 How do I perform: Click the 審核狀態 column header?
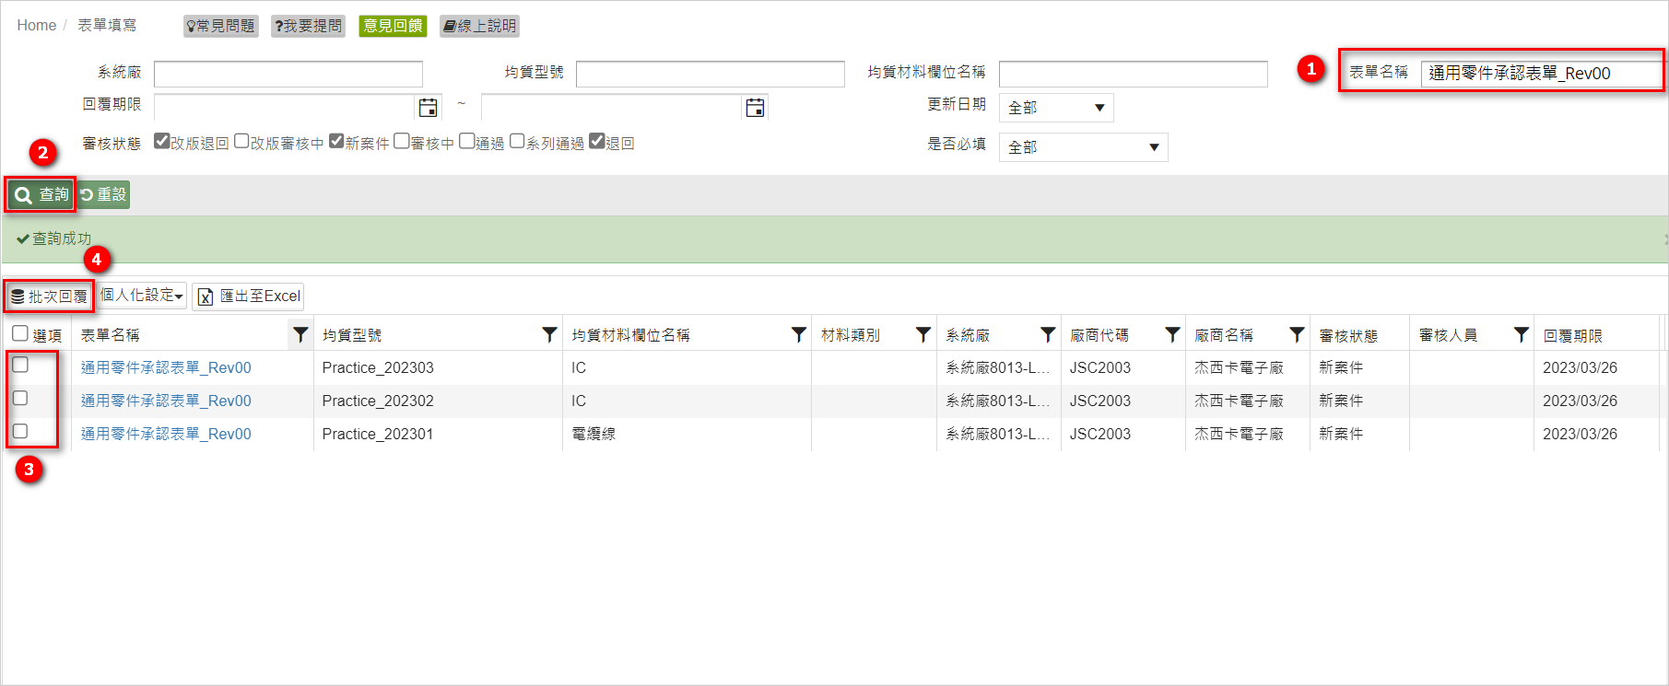1348,336
